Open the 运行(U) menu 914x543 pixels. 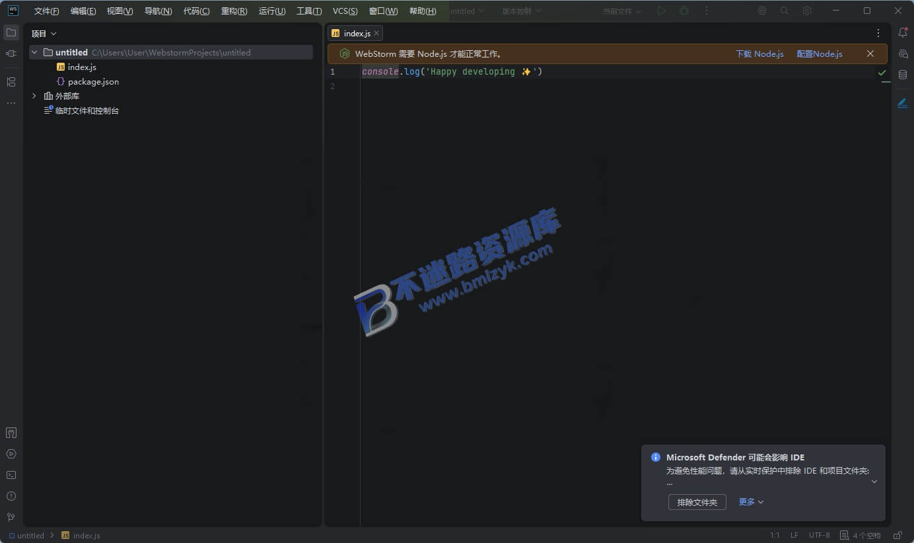272,11
